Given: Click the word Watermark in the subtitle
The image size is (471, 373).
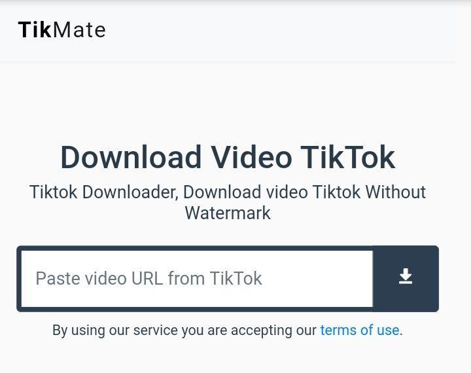Looking at the screenshot, I should pyautogui.click(x=228, y=213).
